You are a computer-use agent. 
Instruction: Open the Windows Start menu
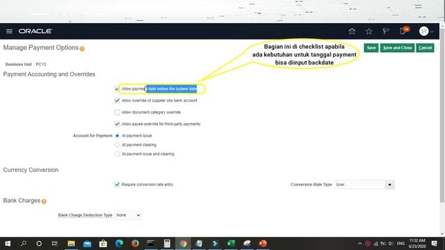click(8, 244)
